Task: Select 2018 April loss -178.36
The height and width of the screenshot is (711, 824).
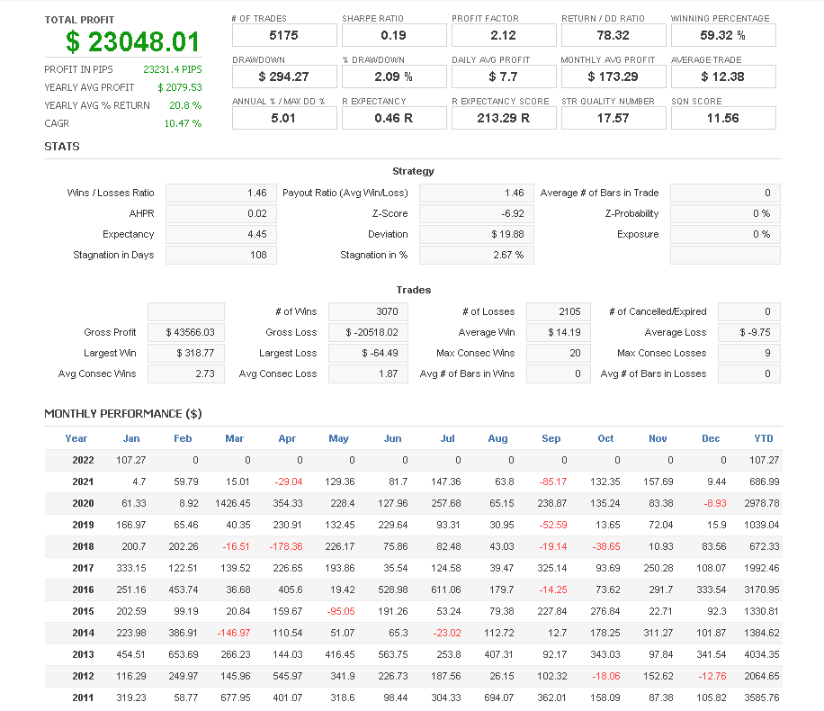Action: coord(286,546)
